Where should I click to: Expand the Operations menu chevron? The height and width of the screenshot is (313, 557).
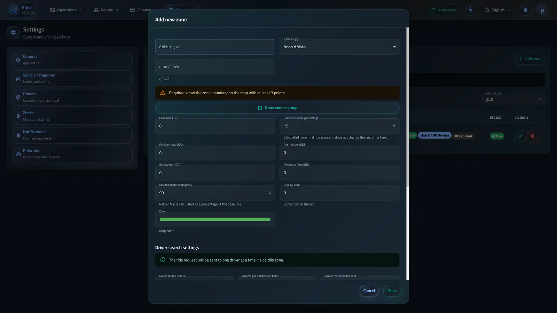tap(81, 10)
